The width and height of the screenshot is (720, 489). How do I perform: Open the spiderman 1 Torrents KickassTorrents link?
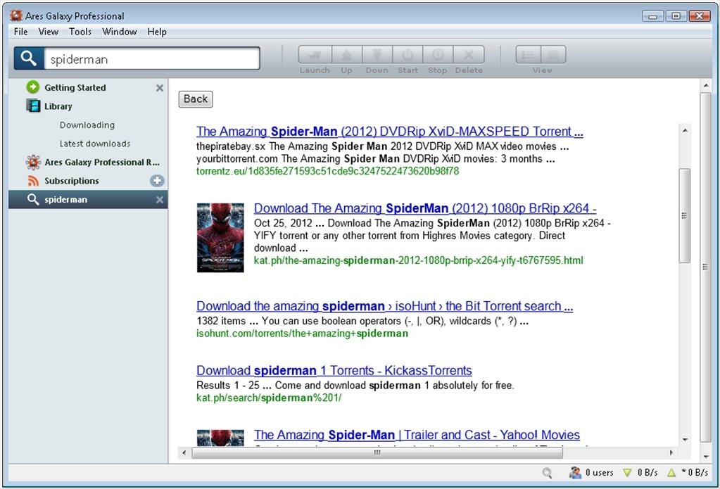[334, 371]
